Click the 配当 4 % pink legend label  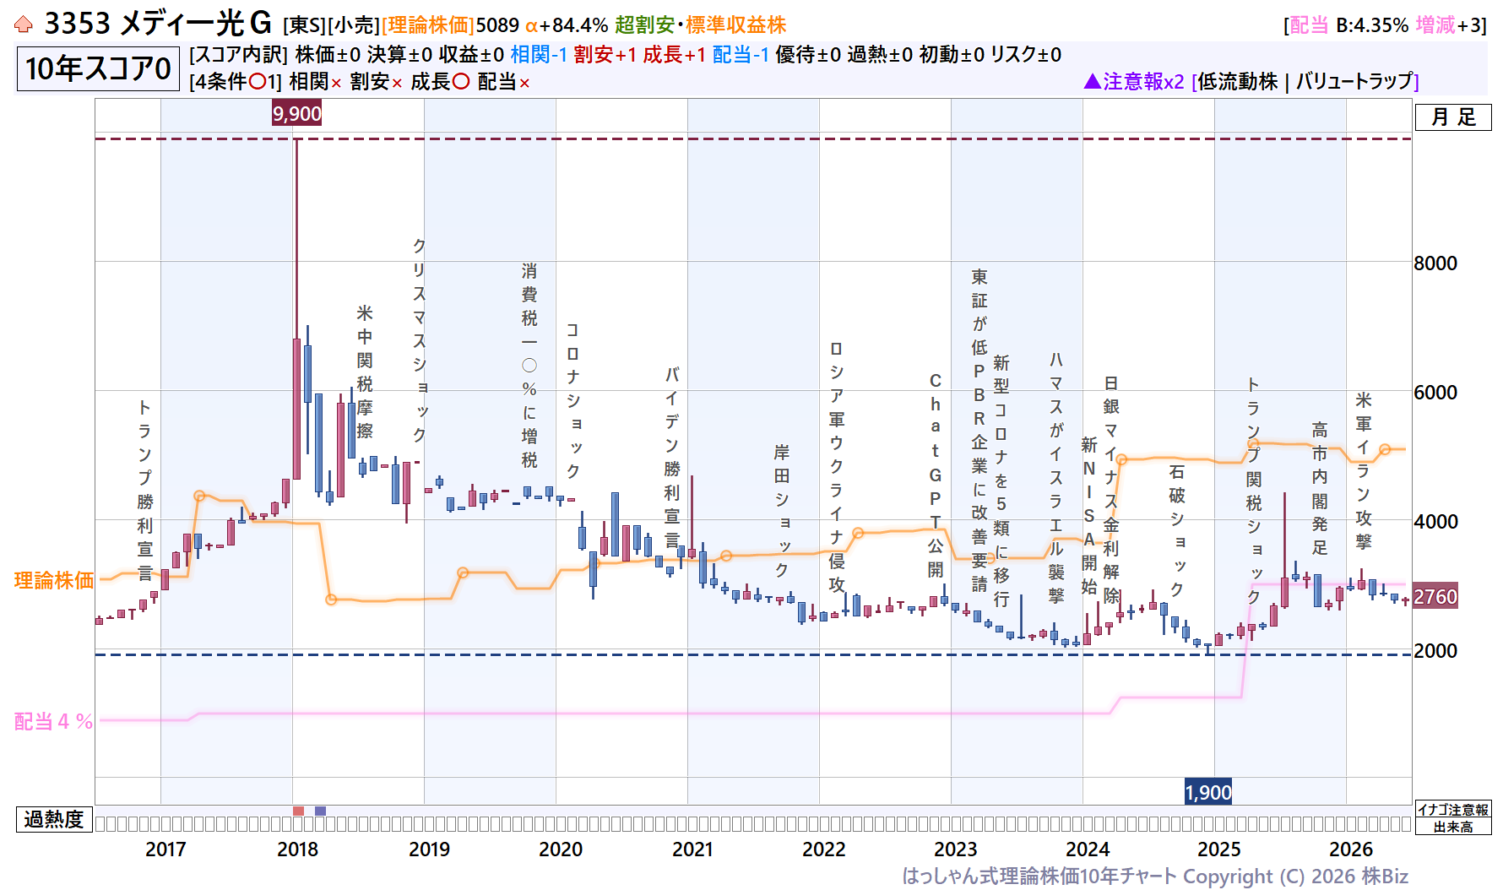click(54, 721)
